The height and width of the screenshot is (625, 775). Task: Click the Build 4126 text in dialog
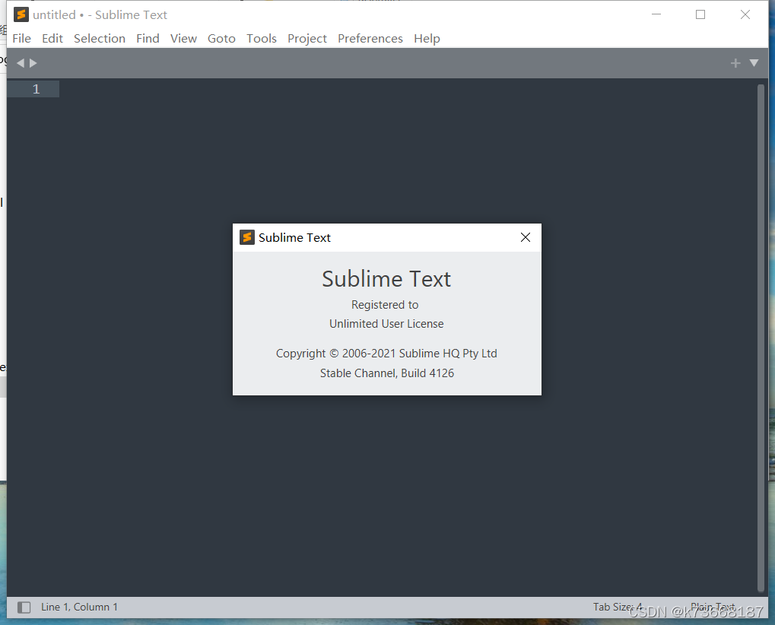(x=427, y=373)
